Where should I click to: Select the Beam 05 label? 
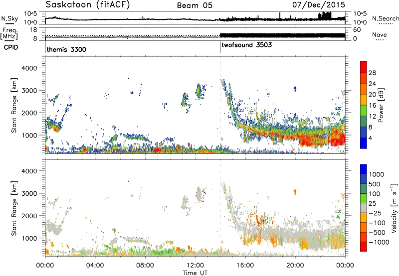click(x=195, y=5)
